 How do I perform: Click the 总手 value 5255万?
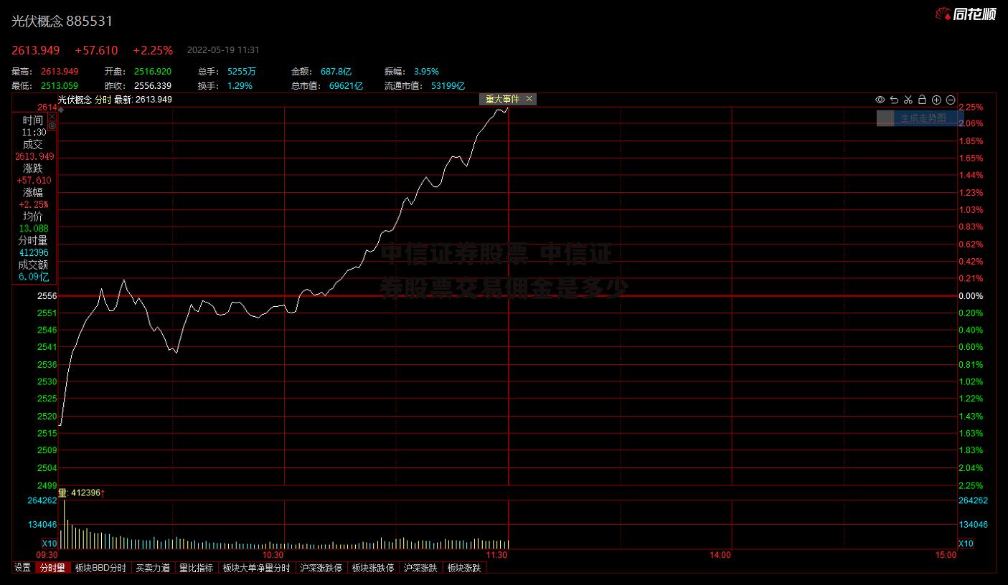coord(242,72)
